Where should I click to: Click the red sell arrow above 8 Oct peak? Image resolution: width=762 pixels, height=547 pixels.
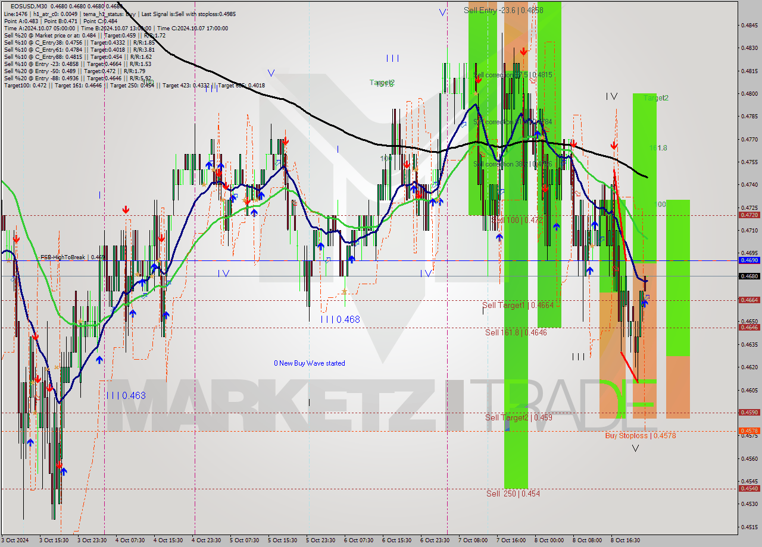614,145
